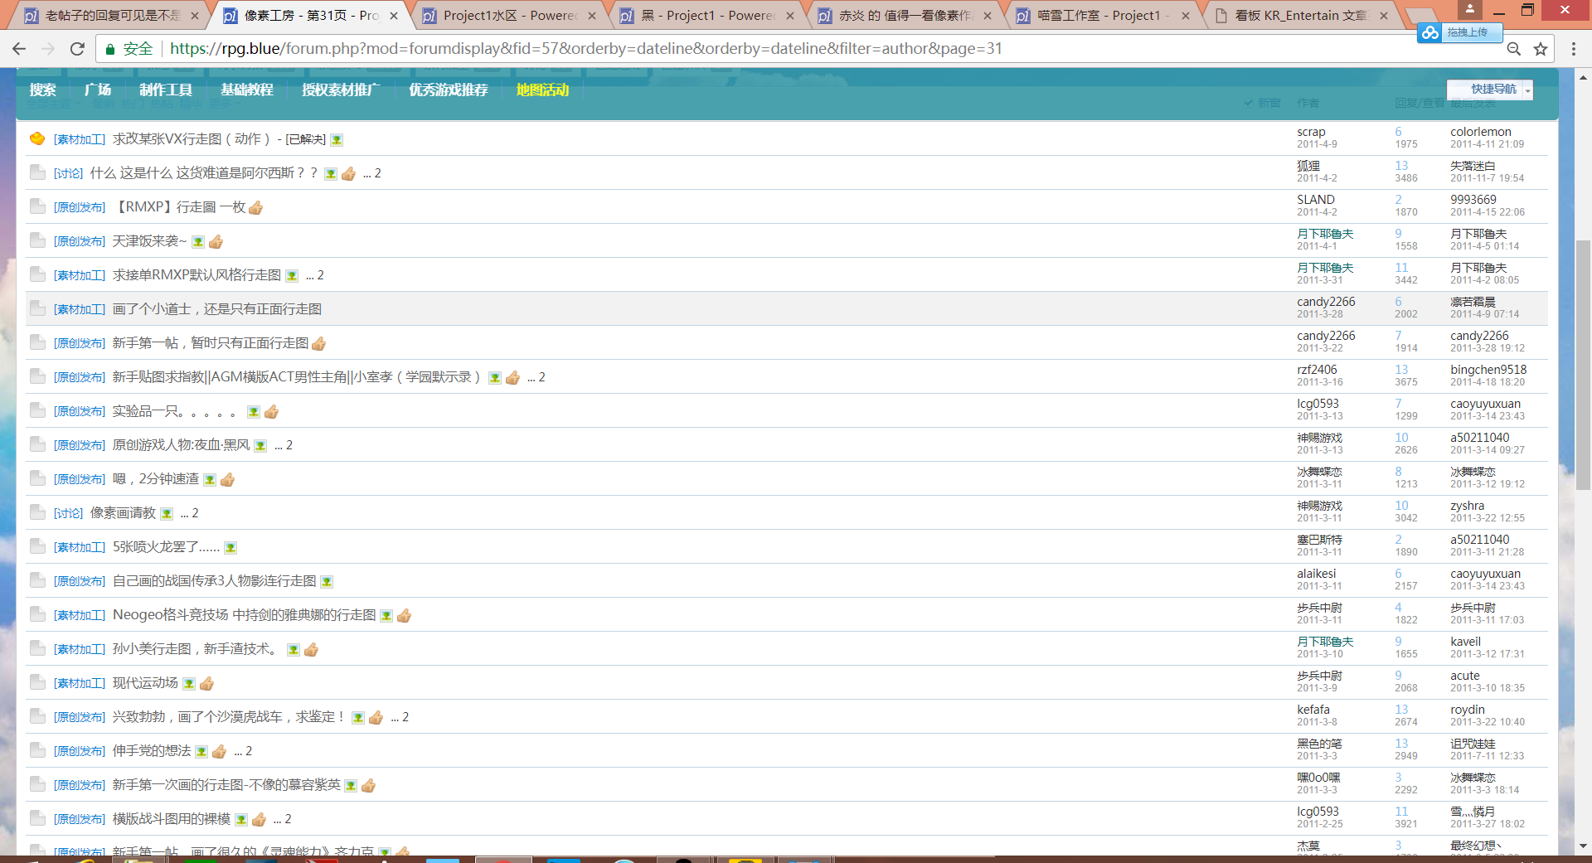Click the cloud upload extension icon

pos(1429,32)
